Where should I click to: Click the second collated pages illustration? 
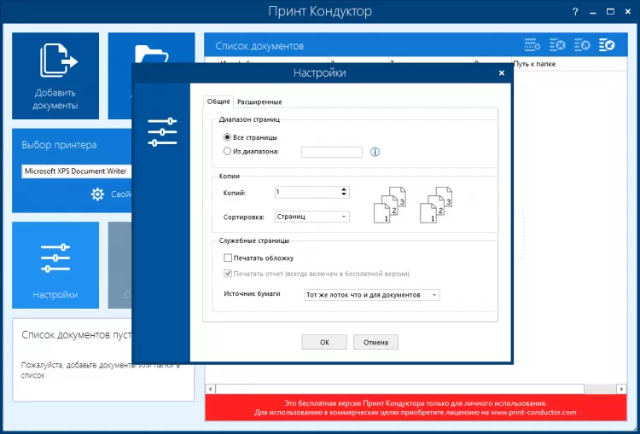(436, 205)
